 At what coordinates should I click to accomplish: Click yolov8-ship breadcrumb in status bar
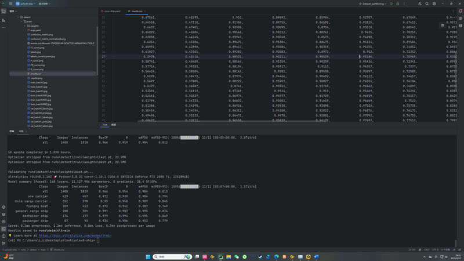[10, 250]
